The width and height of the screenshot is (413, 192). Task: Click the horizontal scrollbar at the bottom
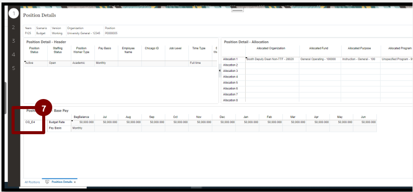click(x=196, y=187)
